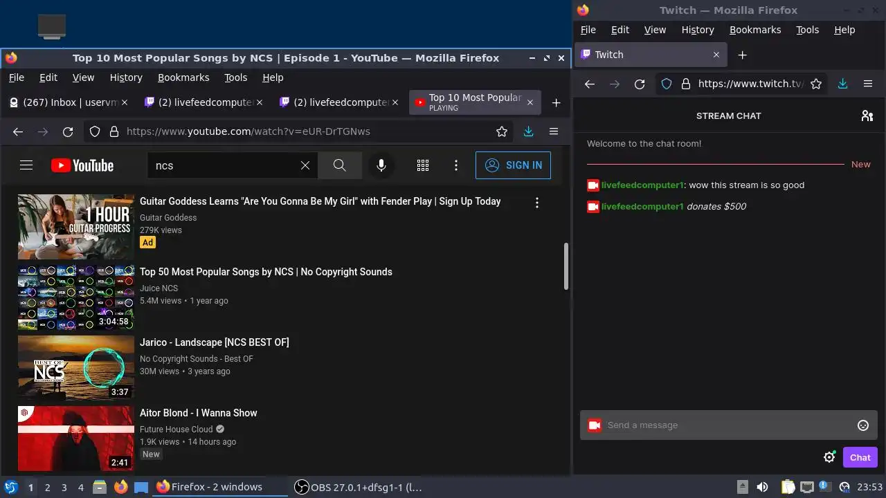Reload the YouTube page
The width and height of the screenshot is (886, 498).
tap(68, 131)
